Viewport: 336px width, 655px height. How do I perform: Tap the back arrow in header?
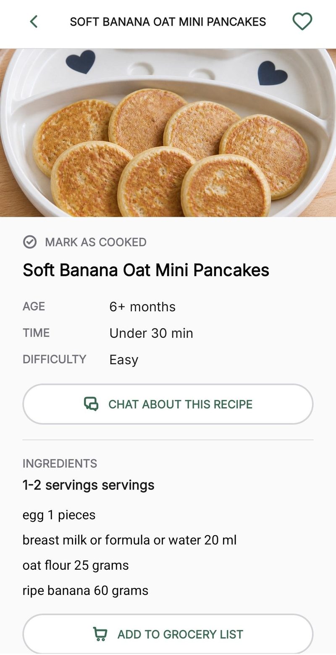[34, 21]
